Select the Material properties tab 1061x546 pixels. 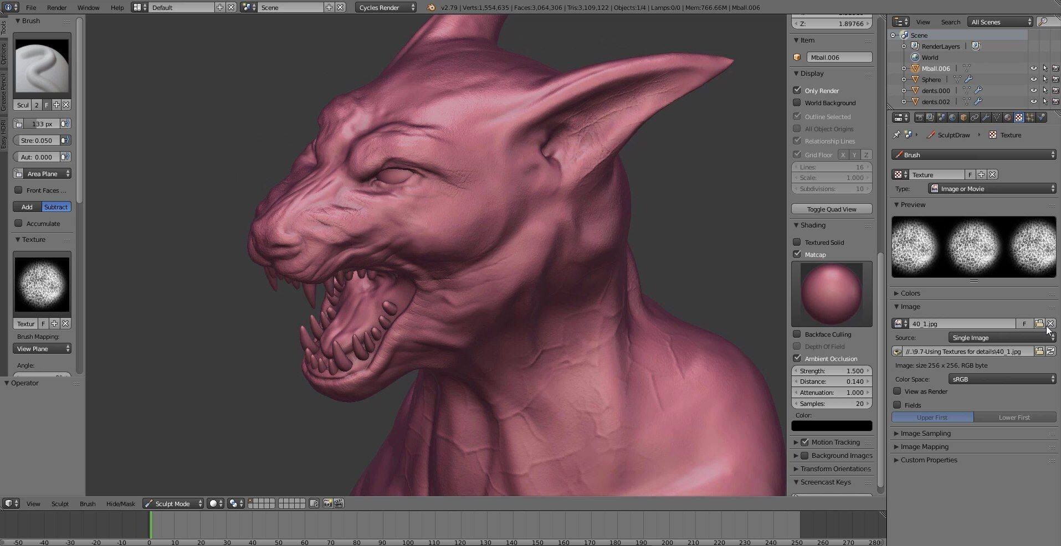[1008, 117]
